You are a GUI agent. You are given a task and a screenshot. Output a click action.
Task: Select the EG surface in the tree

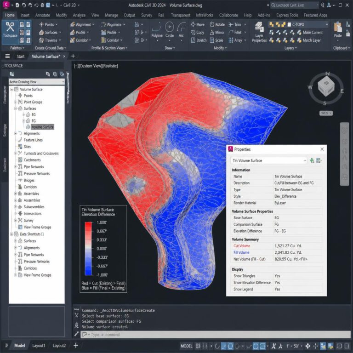[34, 114]
